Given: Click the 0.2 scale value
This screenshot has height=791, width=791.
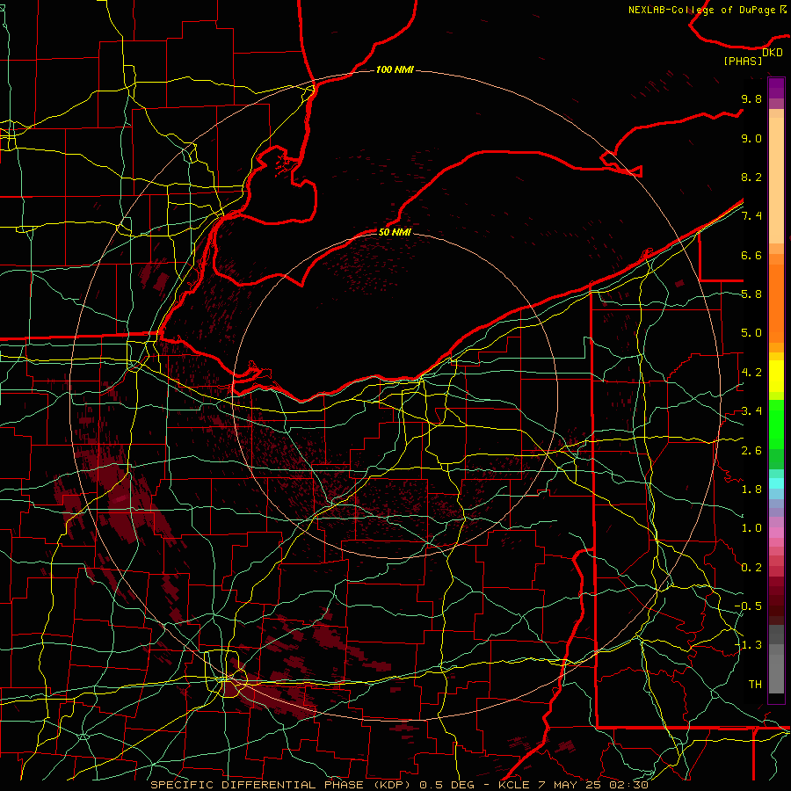Looking at the screenshot, I should click(751, 568).
